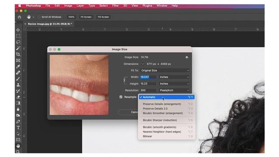Go to the Home screen icon
Viewport: 279px width, 157px height.
(19, 17)
